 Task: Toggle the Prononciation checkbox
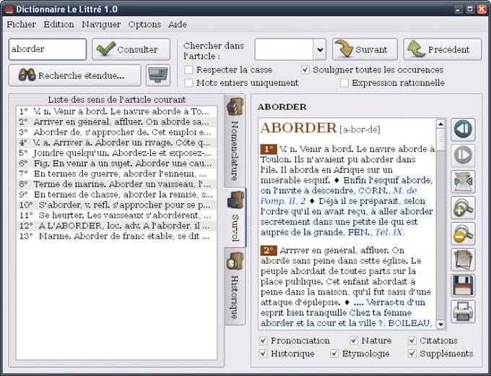pos(264,341)
